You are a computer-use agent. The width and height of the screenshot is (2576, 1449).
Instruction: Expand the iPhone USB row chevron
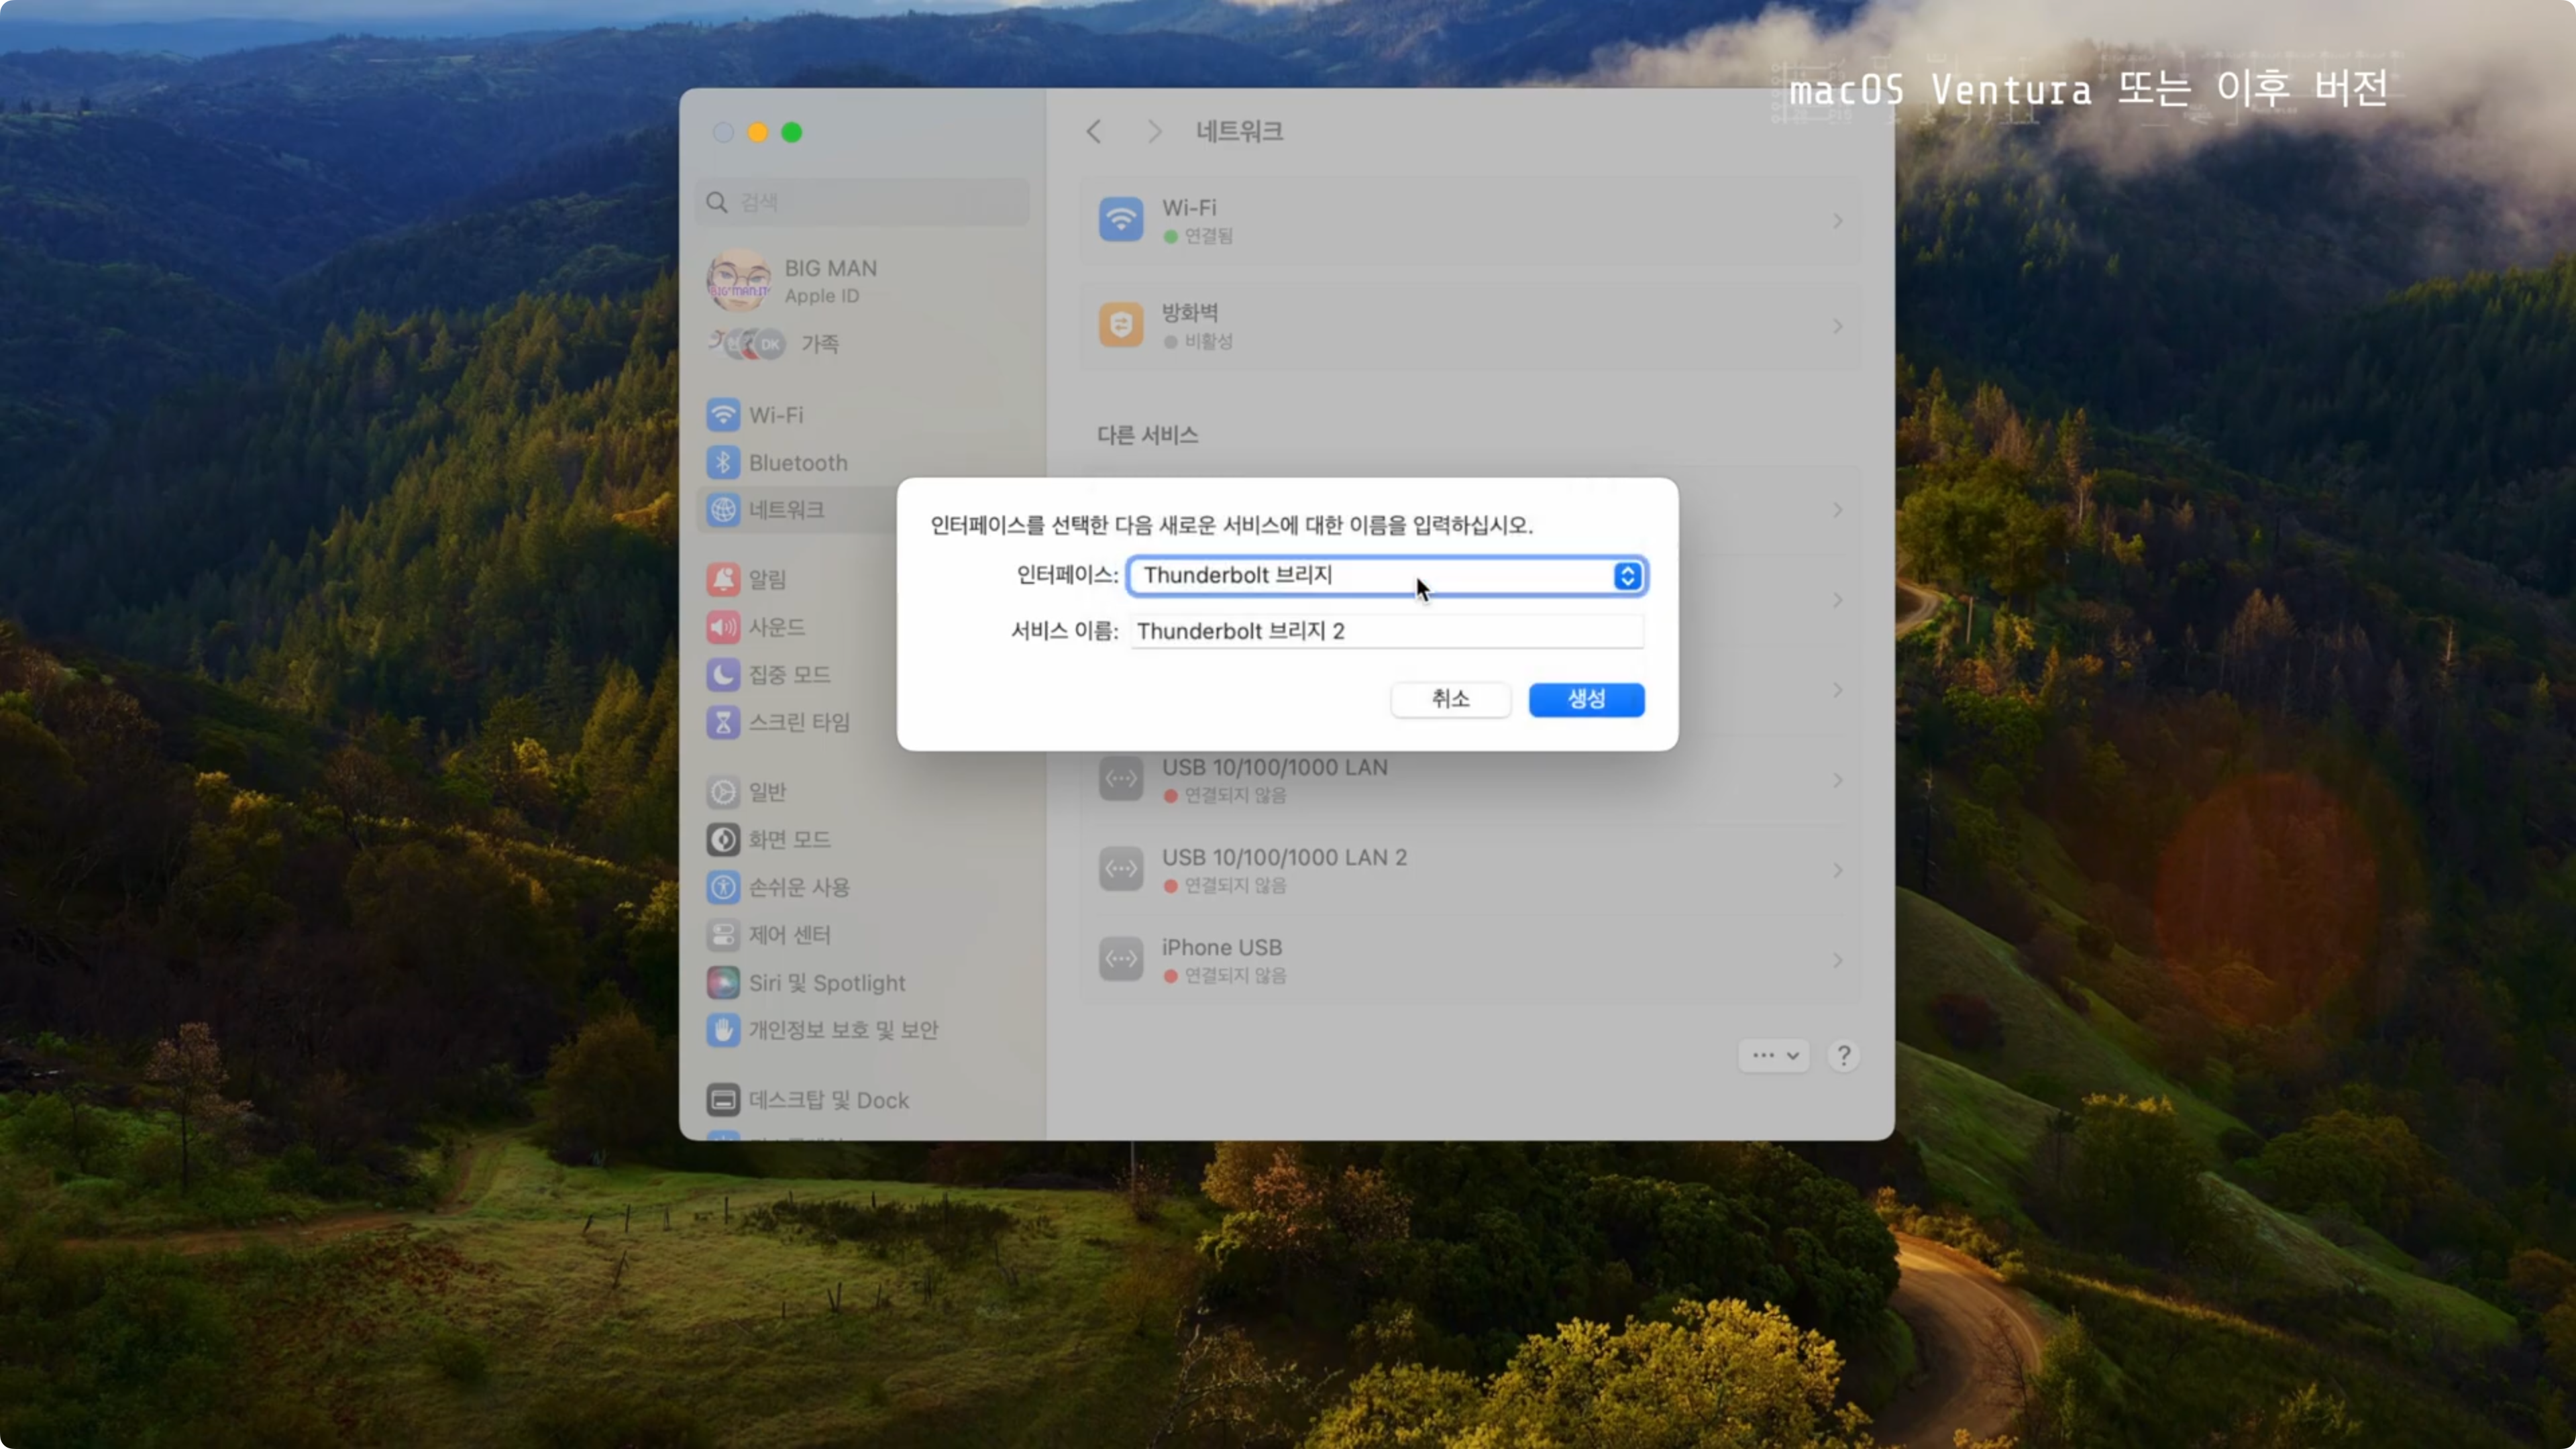tap(1837, 960)
